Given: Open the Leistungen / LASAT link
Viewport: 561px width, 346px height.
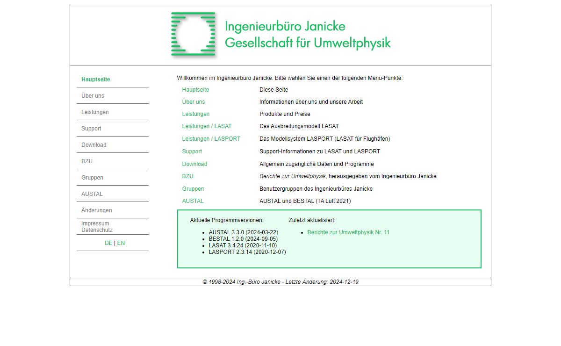Looking at the screenshot, I should (x=207, y=126).
